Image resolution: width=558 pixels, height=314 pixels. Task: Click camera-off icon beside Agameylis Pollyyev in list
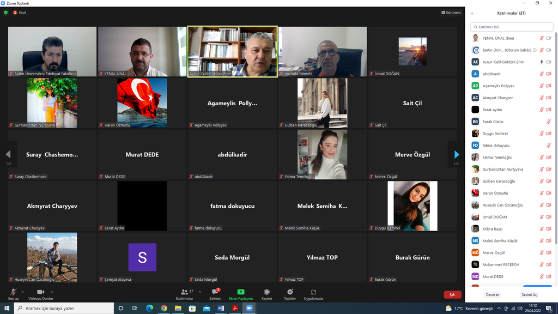pos(549,86)
